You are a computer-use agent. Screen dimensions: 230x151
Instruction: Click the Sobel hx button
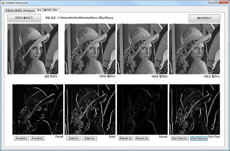pos(74,138)
